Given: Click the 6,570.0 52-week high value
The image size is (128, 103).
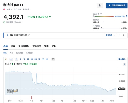Looking at the screenshot, I should coord(124,28).
